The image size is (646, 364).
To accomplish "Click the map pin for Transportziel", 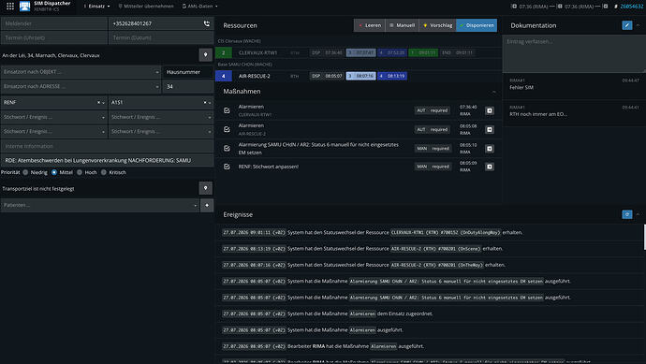I will coord(206,188).
